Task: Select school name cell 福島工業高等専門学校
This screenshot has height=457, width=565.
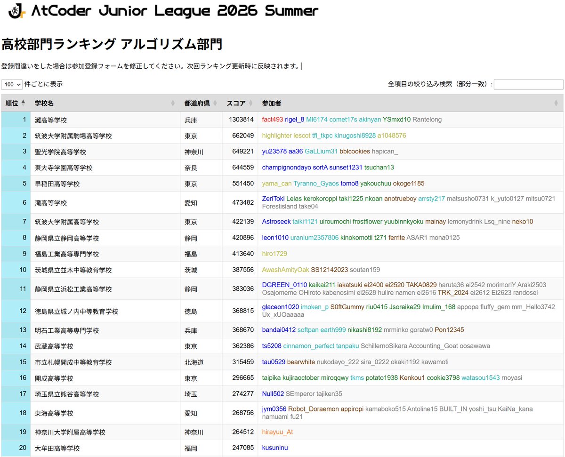Action: coord(105,254)
